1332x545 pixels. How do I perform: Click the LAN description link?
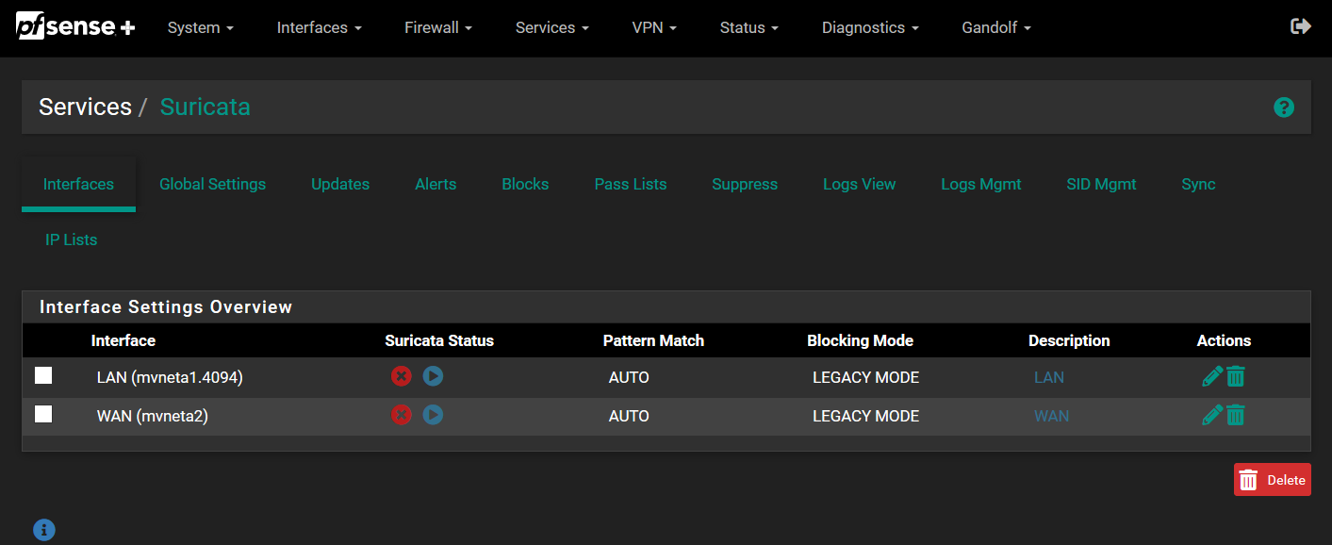(1049, 377)
